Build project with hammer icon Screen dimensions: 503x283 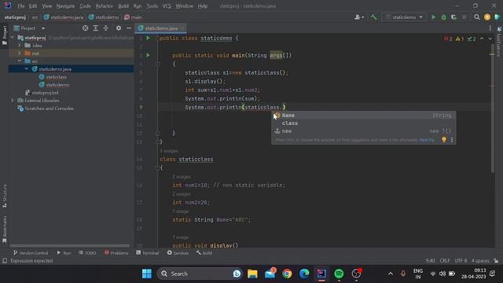pos(374,17)
